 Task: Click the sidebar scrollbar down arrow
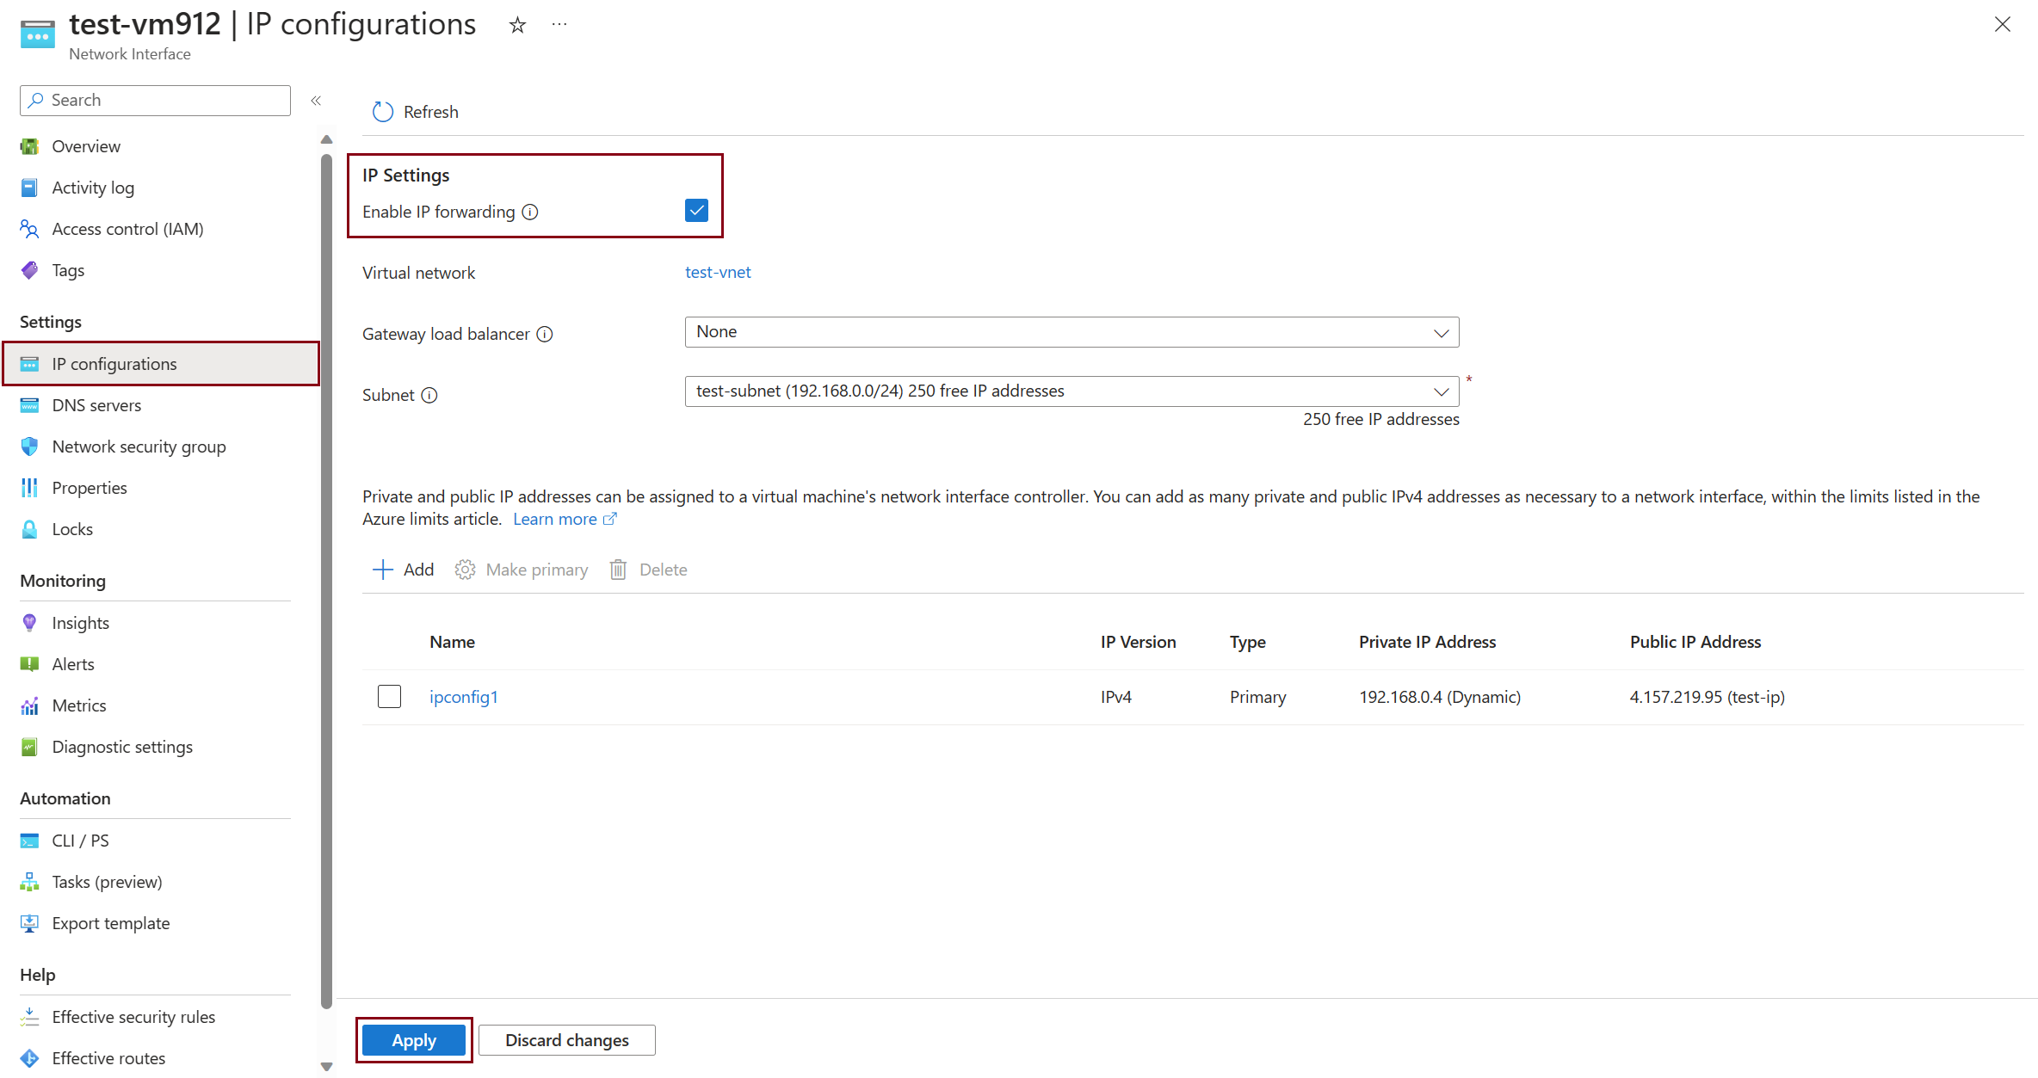coord(326,1067)
